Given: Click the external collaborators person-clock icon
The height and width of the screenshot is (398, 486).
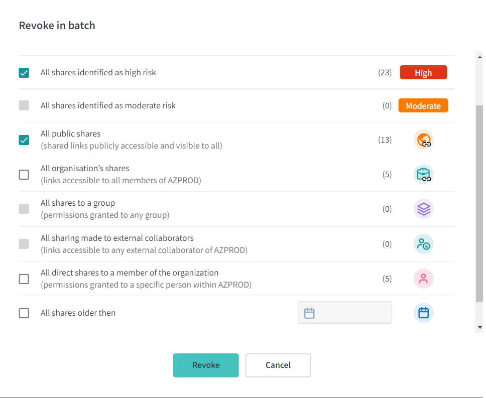Looking at the screenshot, I should pos(423,244).
